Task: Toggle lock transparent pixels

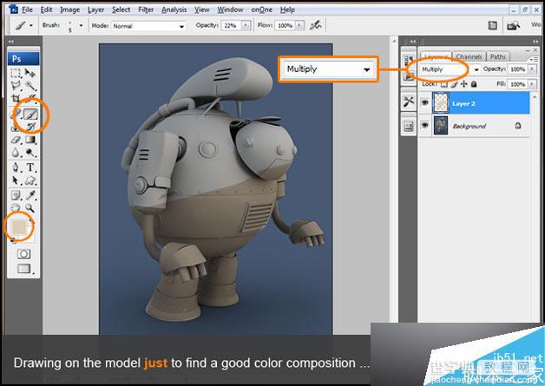Action: tap(443, 84)
